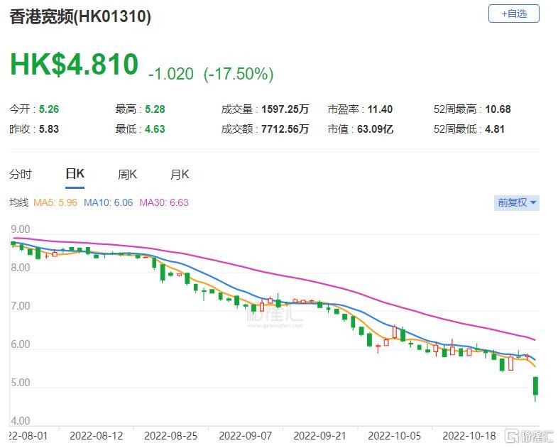Click the latest large green candlestick
558x448 pixels.
tap(535, 386)
